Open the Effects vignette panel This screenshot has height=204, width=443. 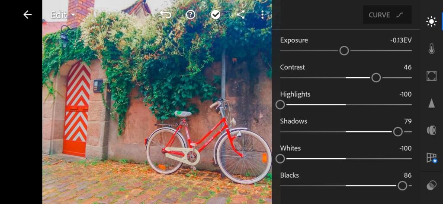click(431, 76)
